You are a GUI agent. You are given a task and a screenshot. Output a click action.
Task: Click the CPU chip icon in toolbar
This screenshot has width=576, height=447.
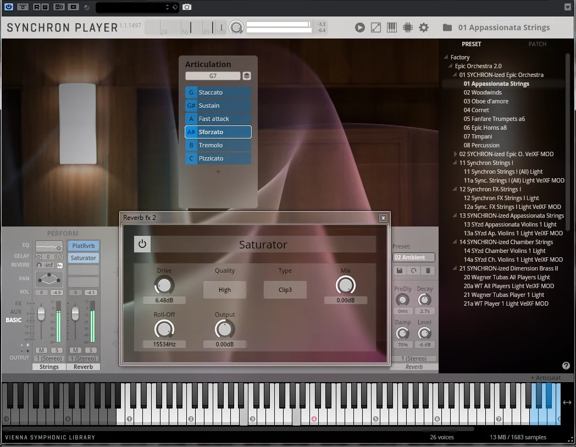coord(408,27)
